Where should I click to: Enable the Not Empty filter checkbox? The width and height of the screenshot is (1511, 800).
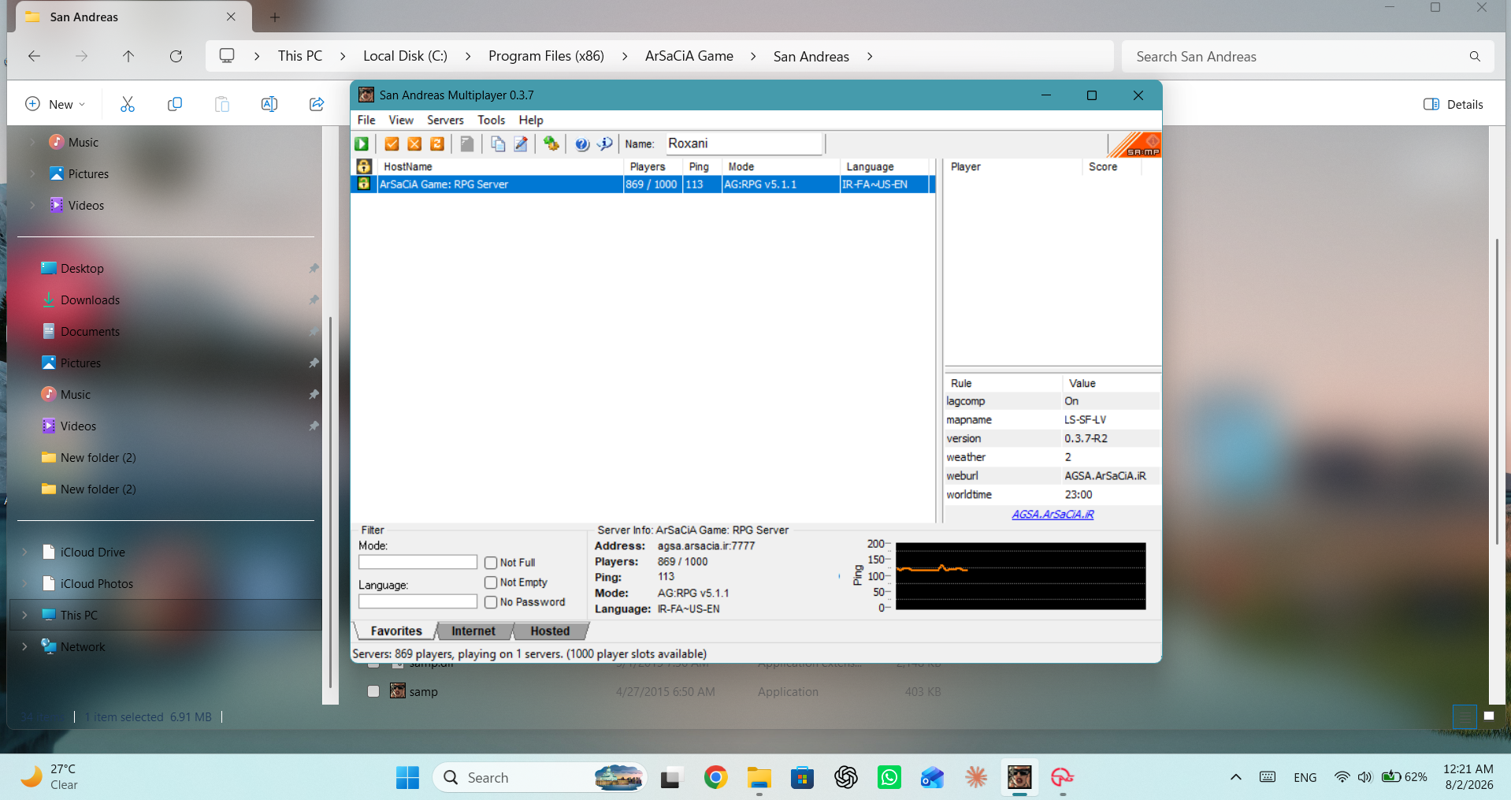pos(491,582)
